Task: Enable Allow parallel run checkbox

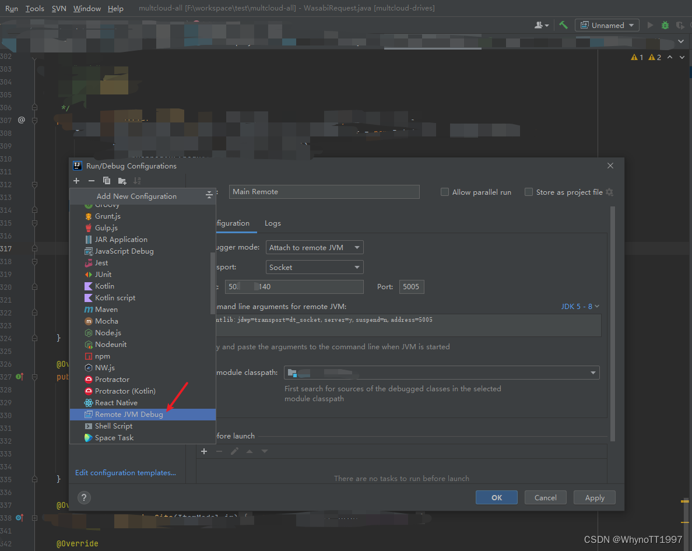Action: tap(445, 192)
